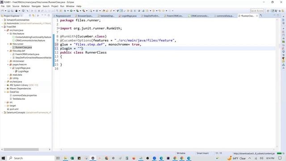Maximize the Project Explorer panel

pyautogui.click(x=49, y=16)
